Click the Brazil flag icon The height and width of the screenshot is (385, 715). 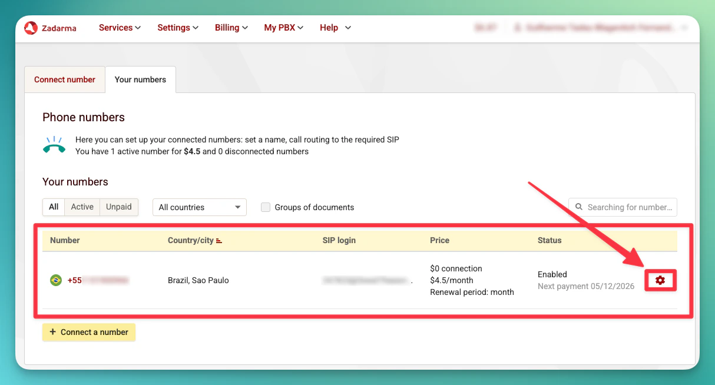point(56,280)
